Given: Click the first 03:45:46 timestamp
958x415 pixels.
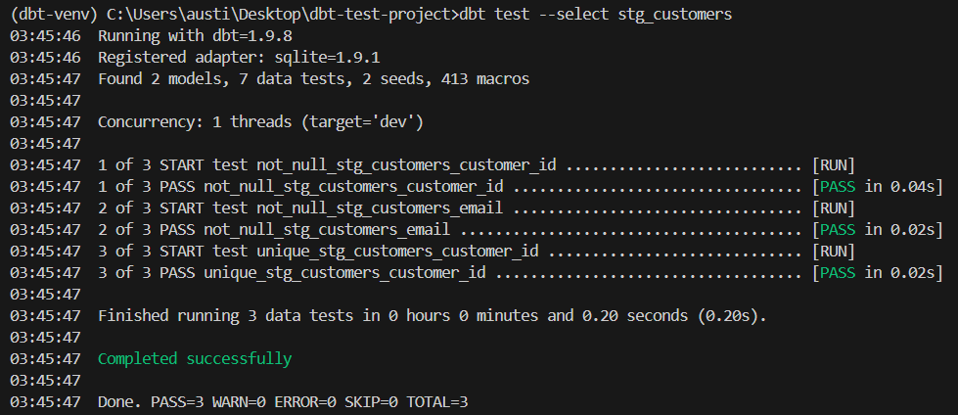Looking at the screenshot, I should coord(45,36).
